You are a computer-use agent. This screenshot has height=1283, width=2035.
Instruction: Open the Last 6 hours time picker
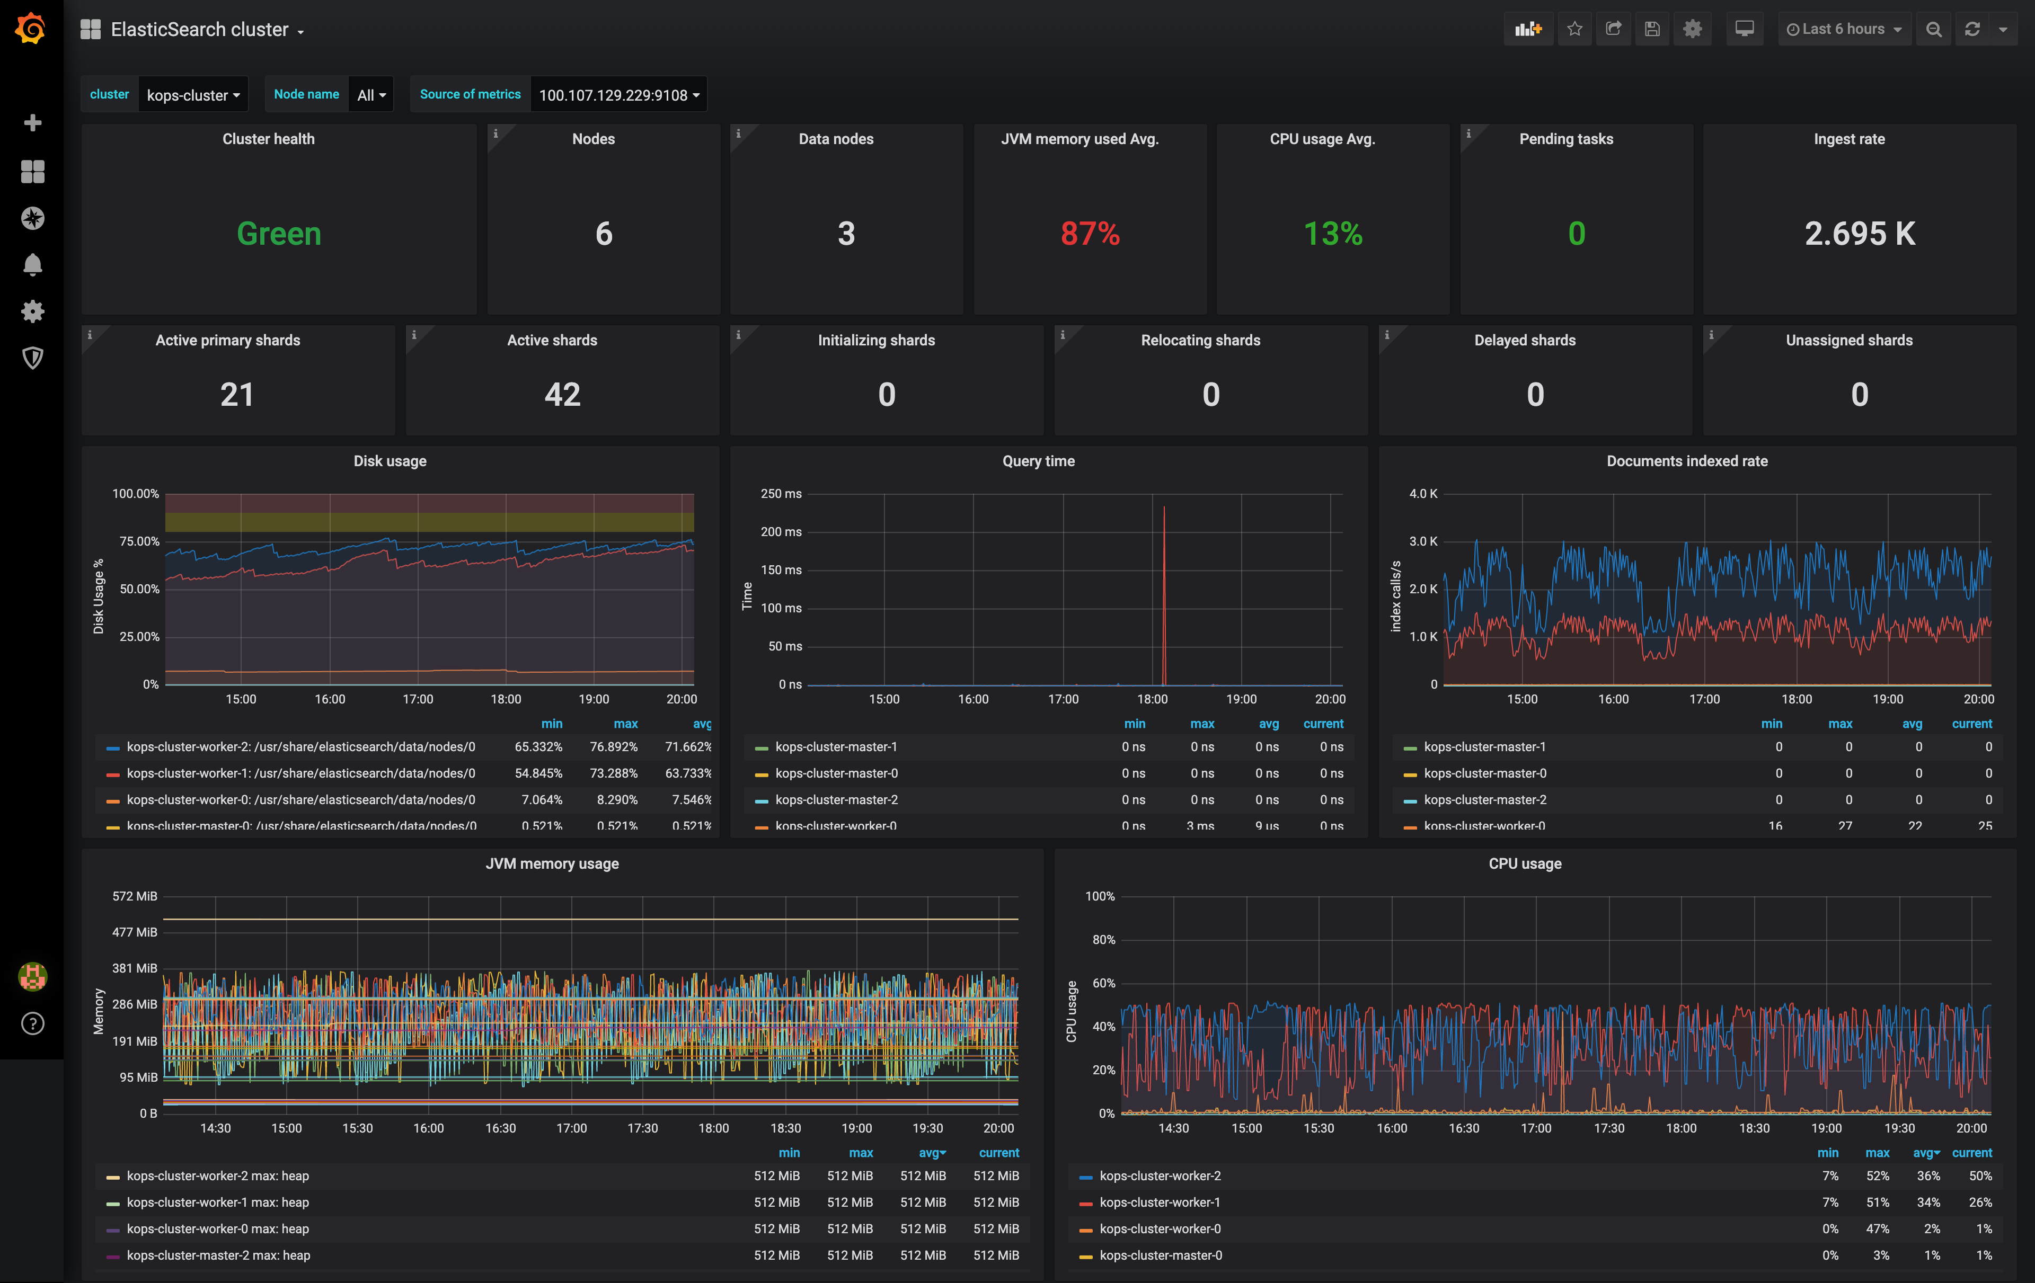pyautogui.click(x=1843, y=30)
